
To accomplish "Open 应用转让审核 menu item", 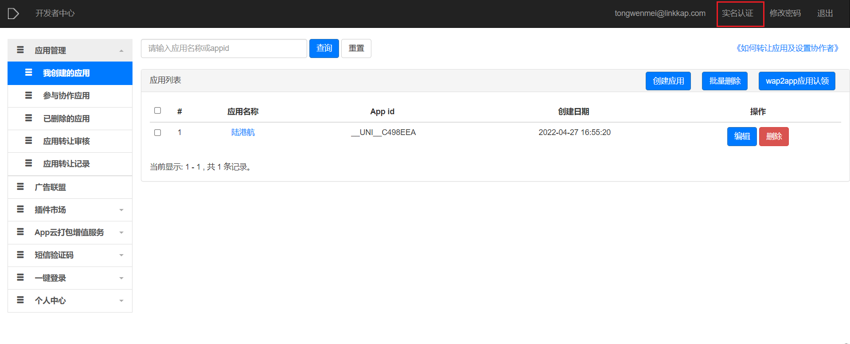I will coord(70,141).
